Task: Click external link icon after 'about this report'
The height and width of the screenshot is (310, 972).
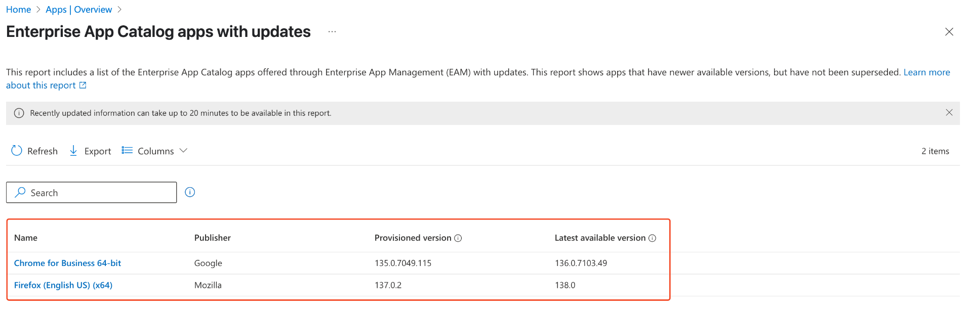Action: click(x=83, y=85)
